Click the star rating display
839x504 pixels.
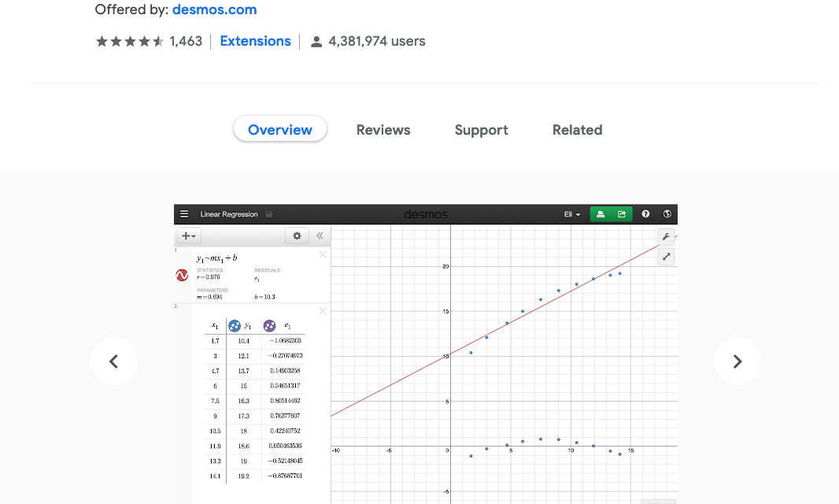130,41
